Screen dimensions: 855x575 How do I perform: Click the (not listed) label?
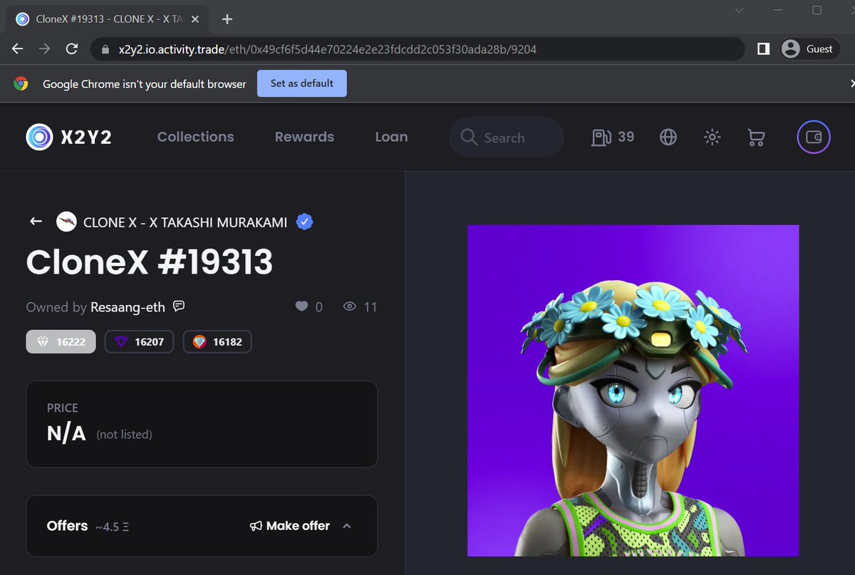124,434
